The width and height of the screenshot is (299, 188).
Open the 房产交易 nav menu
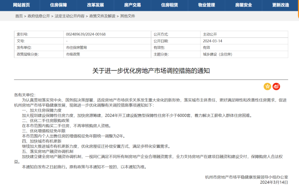tap(132, 5)
